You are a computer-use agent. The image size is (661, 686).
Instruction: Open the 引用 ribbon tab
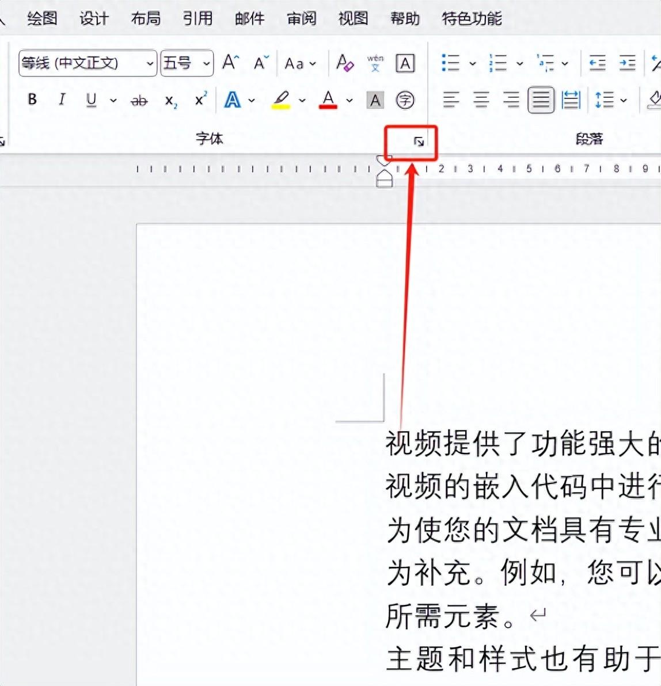(197, 18)
